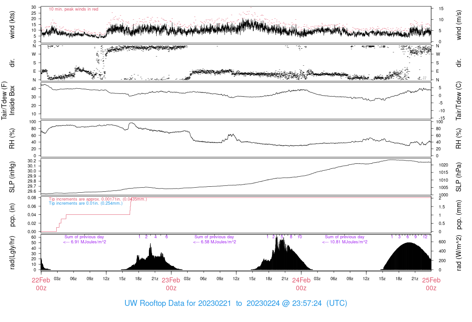This screenshot has height=322, width=472.
Task: Click the 'SLP (hPa)' axis label
Action: (459, 177)
